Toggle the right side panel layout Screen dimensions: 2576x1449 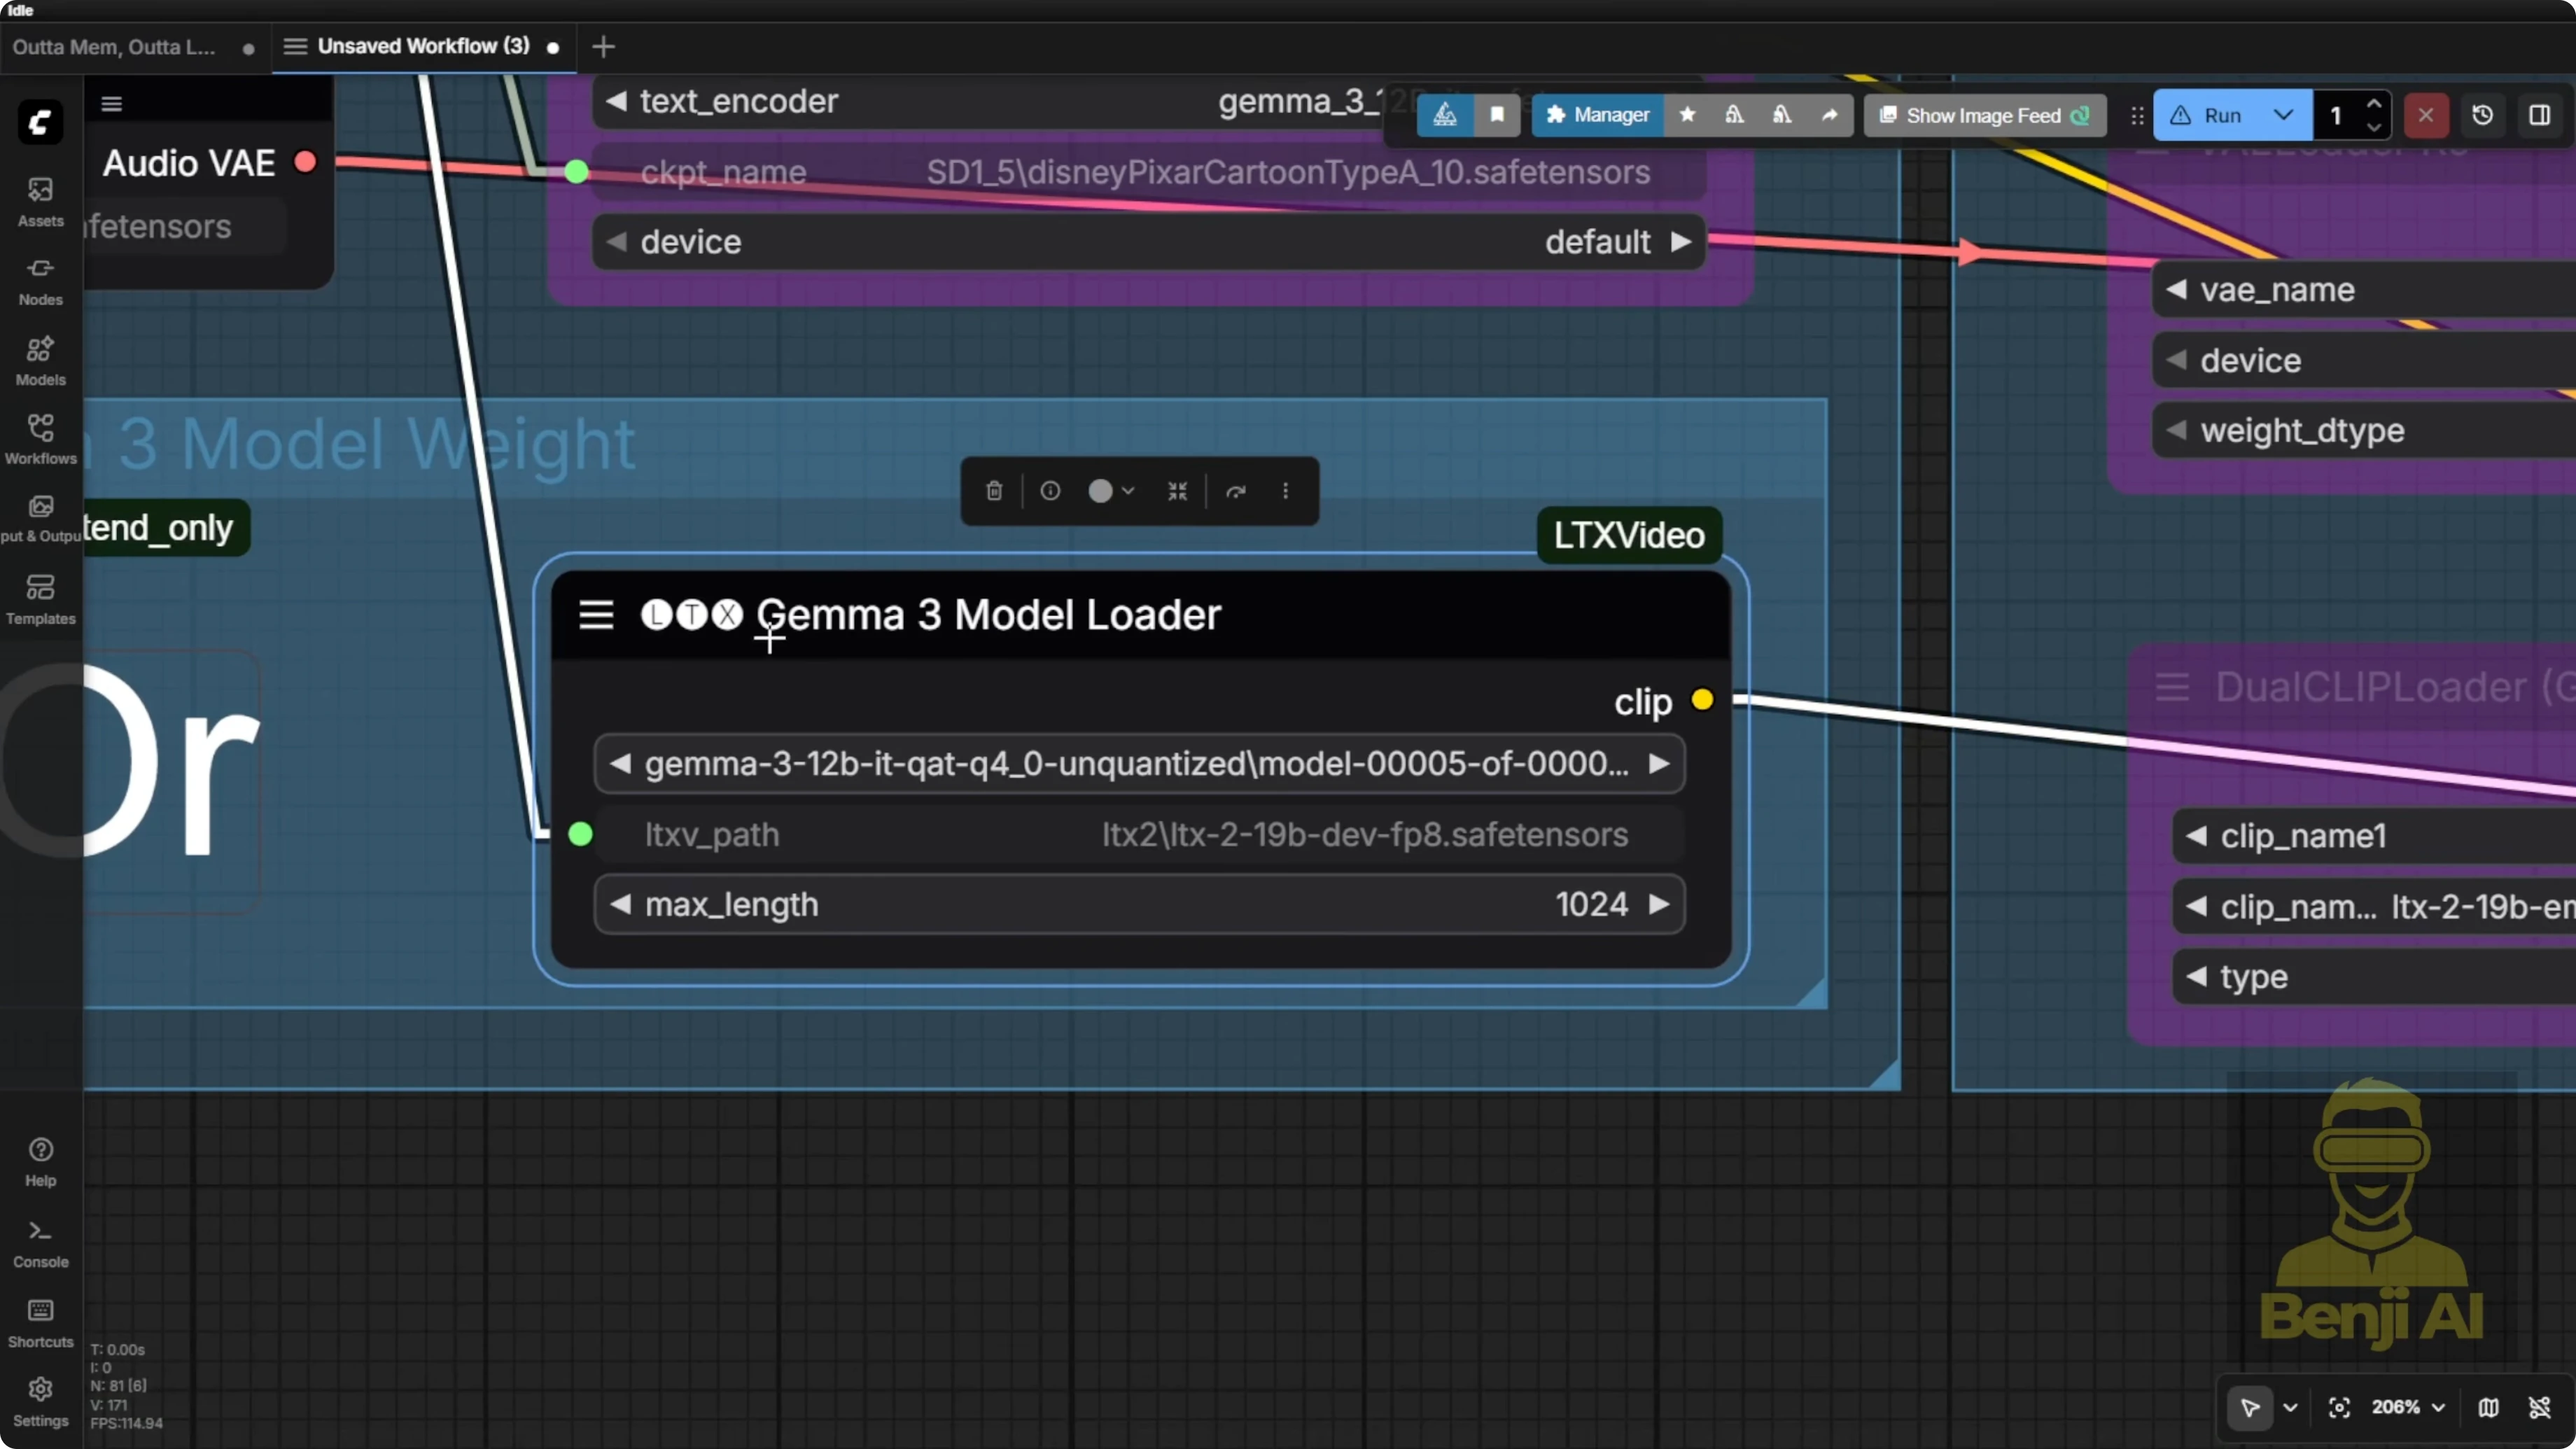click(2539, 115)
